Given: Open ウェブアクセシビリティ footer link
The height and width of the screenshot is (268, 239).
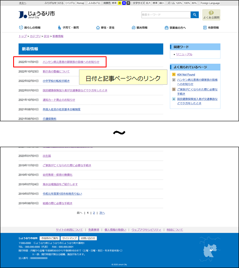Looking at the screenshot, I should (x=146, y=230).
